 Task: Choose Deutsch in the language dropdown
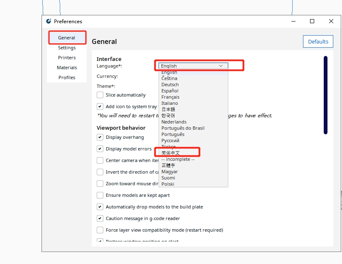170,85
